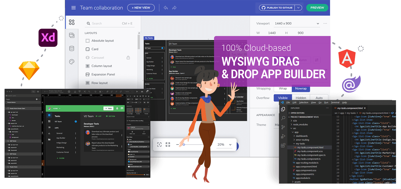Click the cloud icon in Sketch toolbar
The width and height of the screenshot is (401, 189).
(x=142, y=91)
